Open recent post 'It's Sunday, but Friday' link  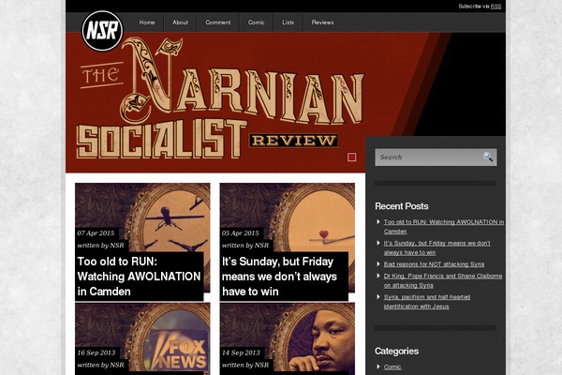tap(436, 247)
